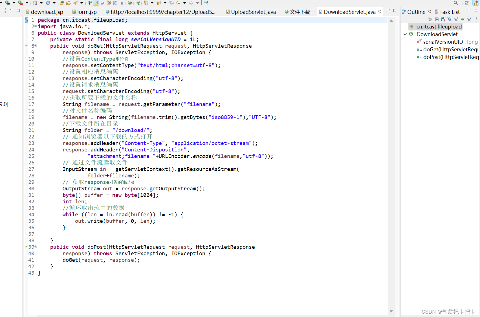
Task: Open the New Package dropdown arrow
Action: (x=41, y=3)
